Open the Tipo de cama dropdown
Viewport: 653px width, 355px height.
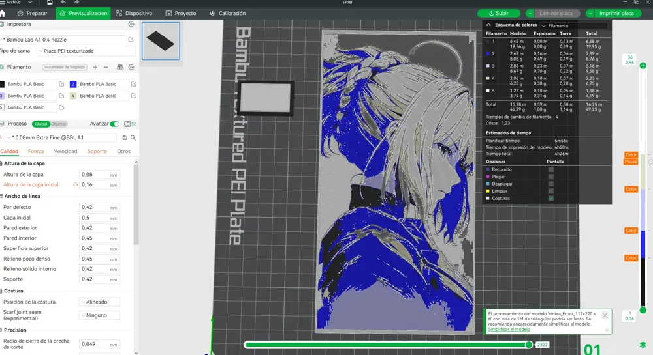point(86,51)
